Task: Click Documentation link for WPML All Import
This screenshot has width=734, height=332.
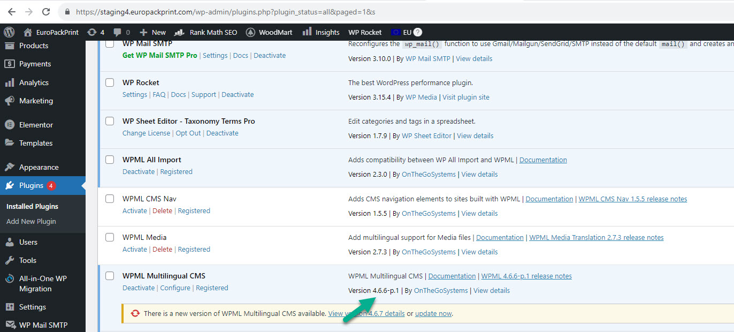Action: tap(543, 160)
